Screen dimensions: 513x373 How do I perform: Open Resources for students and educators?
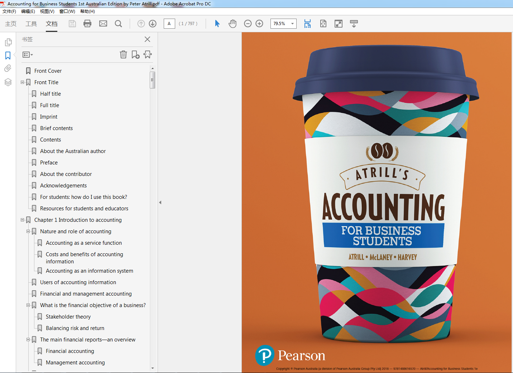84,209
